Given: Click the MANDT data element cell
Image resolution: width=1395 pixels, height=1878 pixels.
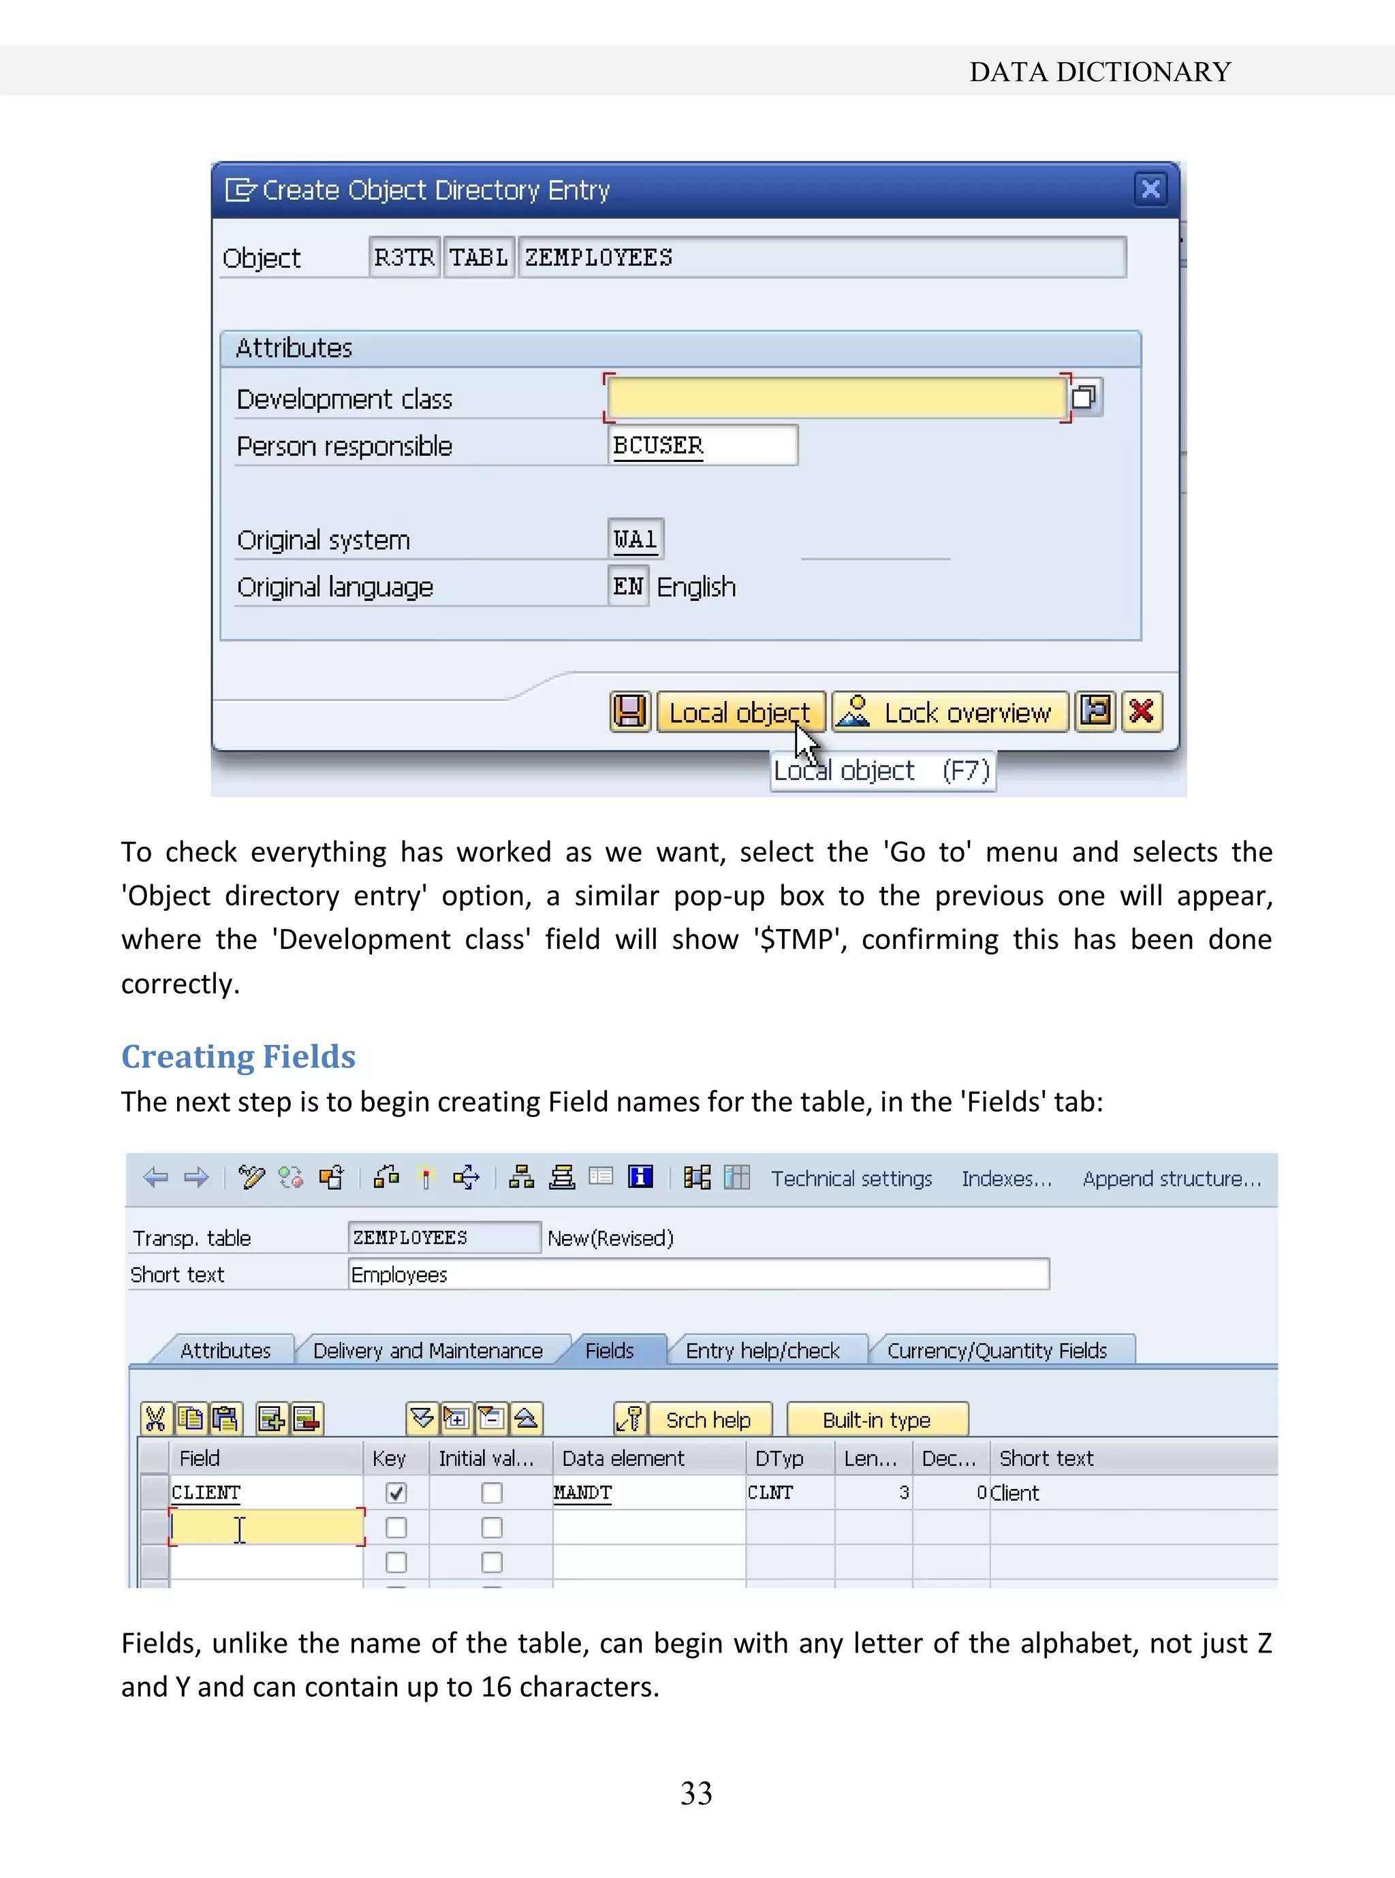Looking at the screenshot, I should pyautogui.click(x=649, y=1493).
